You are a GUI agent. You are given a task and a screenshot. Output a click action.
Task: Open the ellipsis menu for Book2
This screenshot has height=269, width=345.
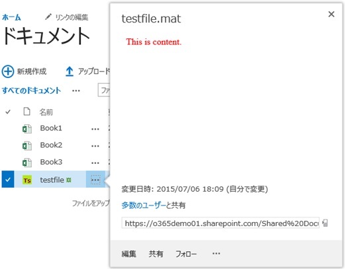95,146
